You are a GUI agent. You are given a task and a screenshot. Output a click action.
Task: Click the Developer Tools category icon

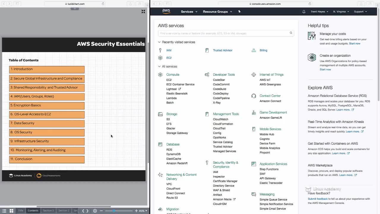point(207,75)
